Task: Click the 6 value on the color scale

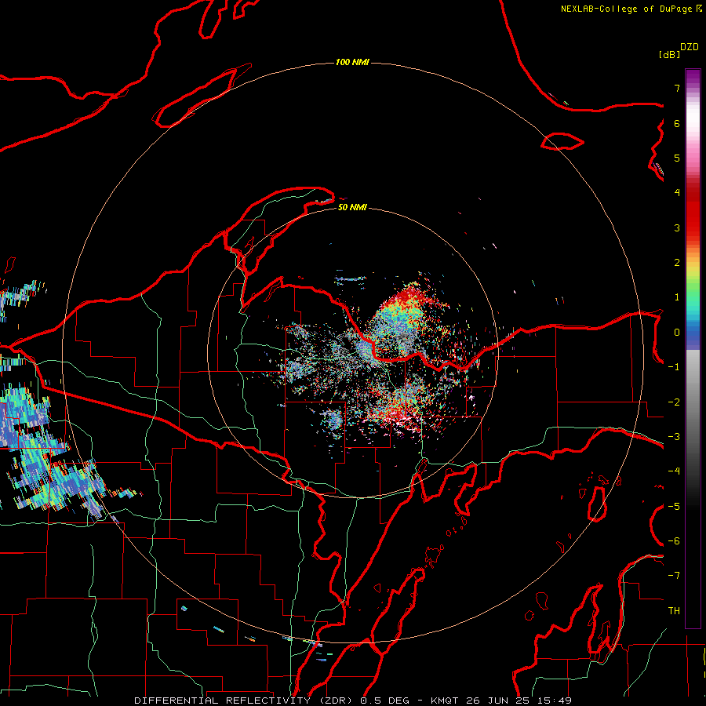Action: coord(677,123)
